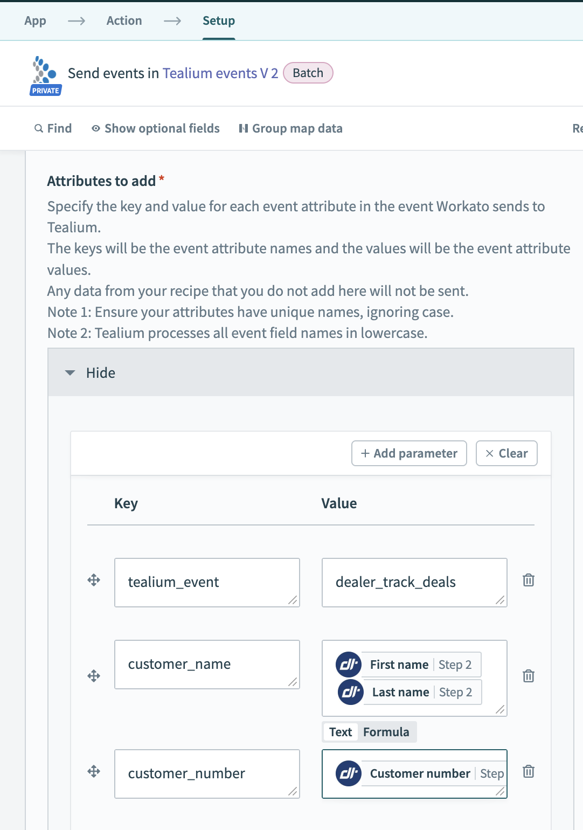The width and height of the screenshot is (583, 830).
Task: Clear all parameters
Action: (506, 453)
